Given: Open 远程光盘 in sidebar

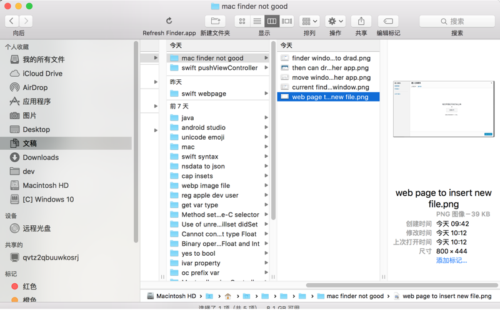Looking at the screenshot, I should click(66, 228).
